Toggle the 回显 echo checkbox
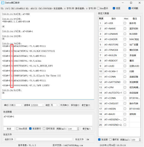Viewport: 144px width, 147px height. point(114,8)
